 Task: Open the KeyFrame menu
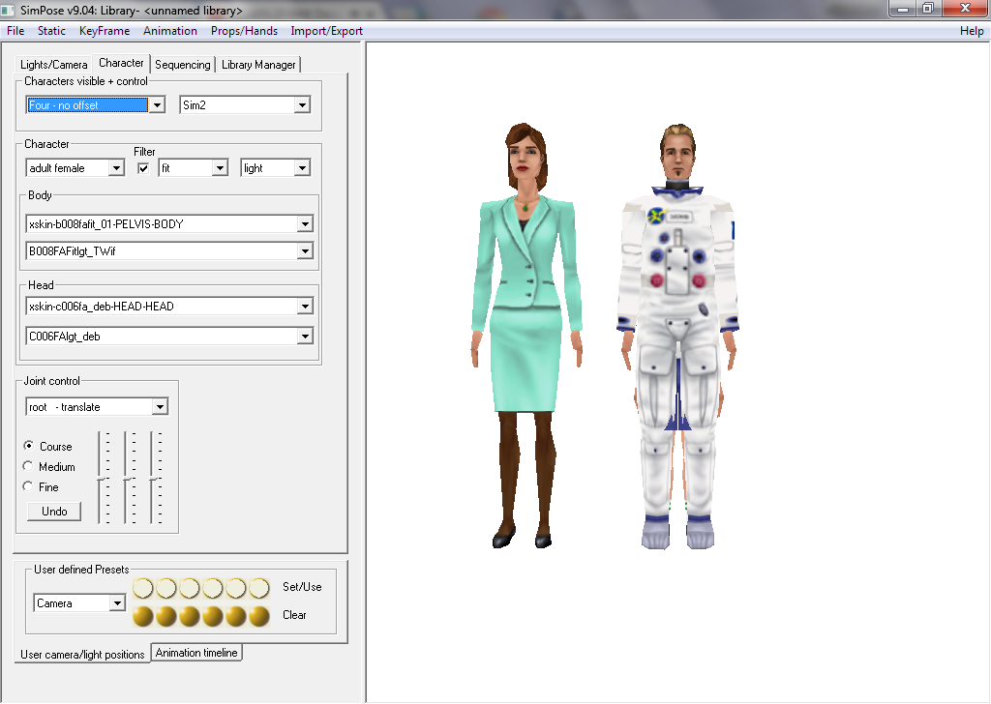click(x=105, y=31)
